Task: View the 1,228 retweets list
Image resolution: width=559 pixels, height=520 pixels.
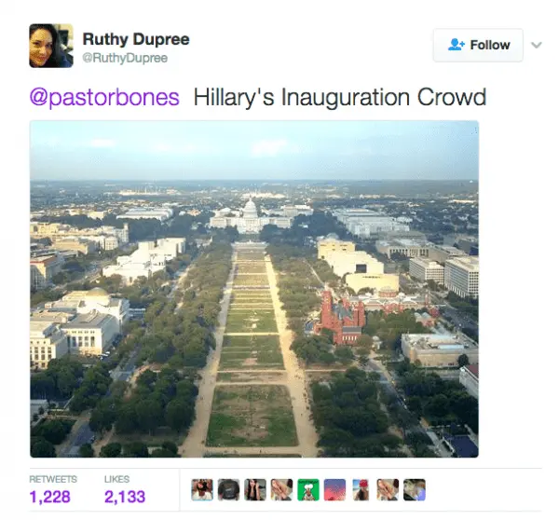Action: 49,497
